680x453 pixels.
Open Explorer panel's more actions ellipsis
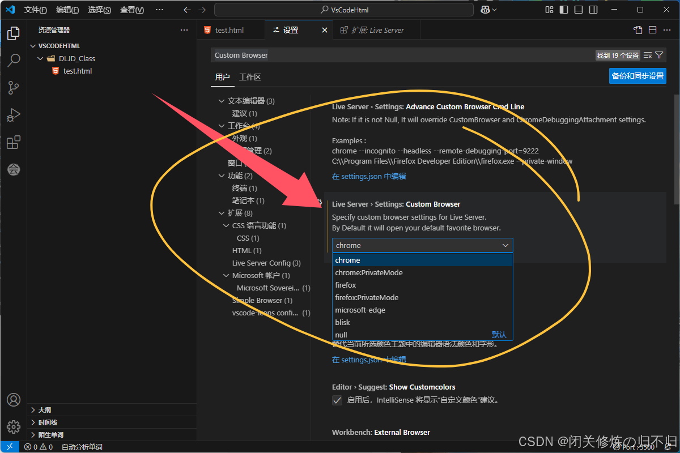[x=184, y=30]
